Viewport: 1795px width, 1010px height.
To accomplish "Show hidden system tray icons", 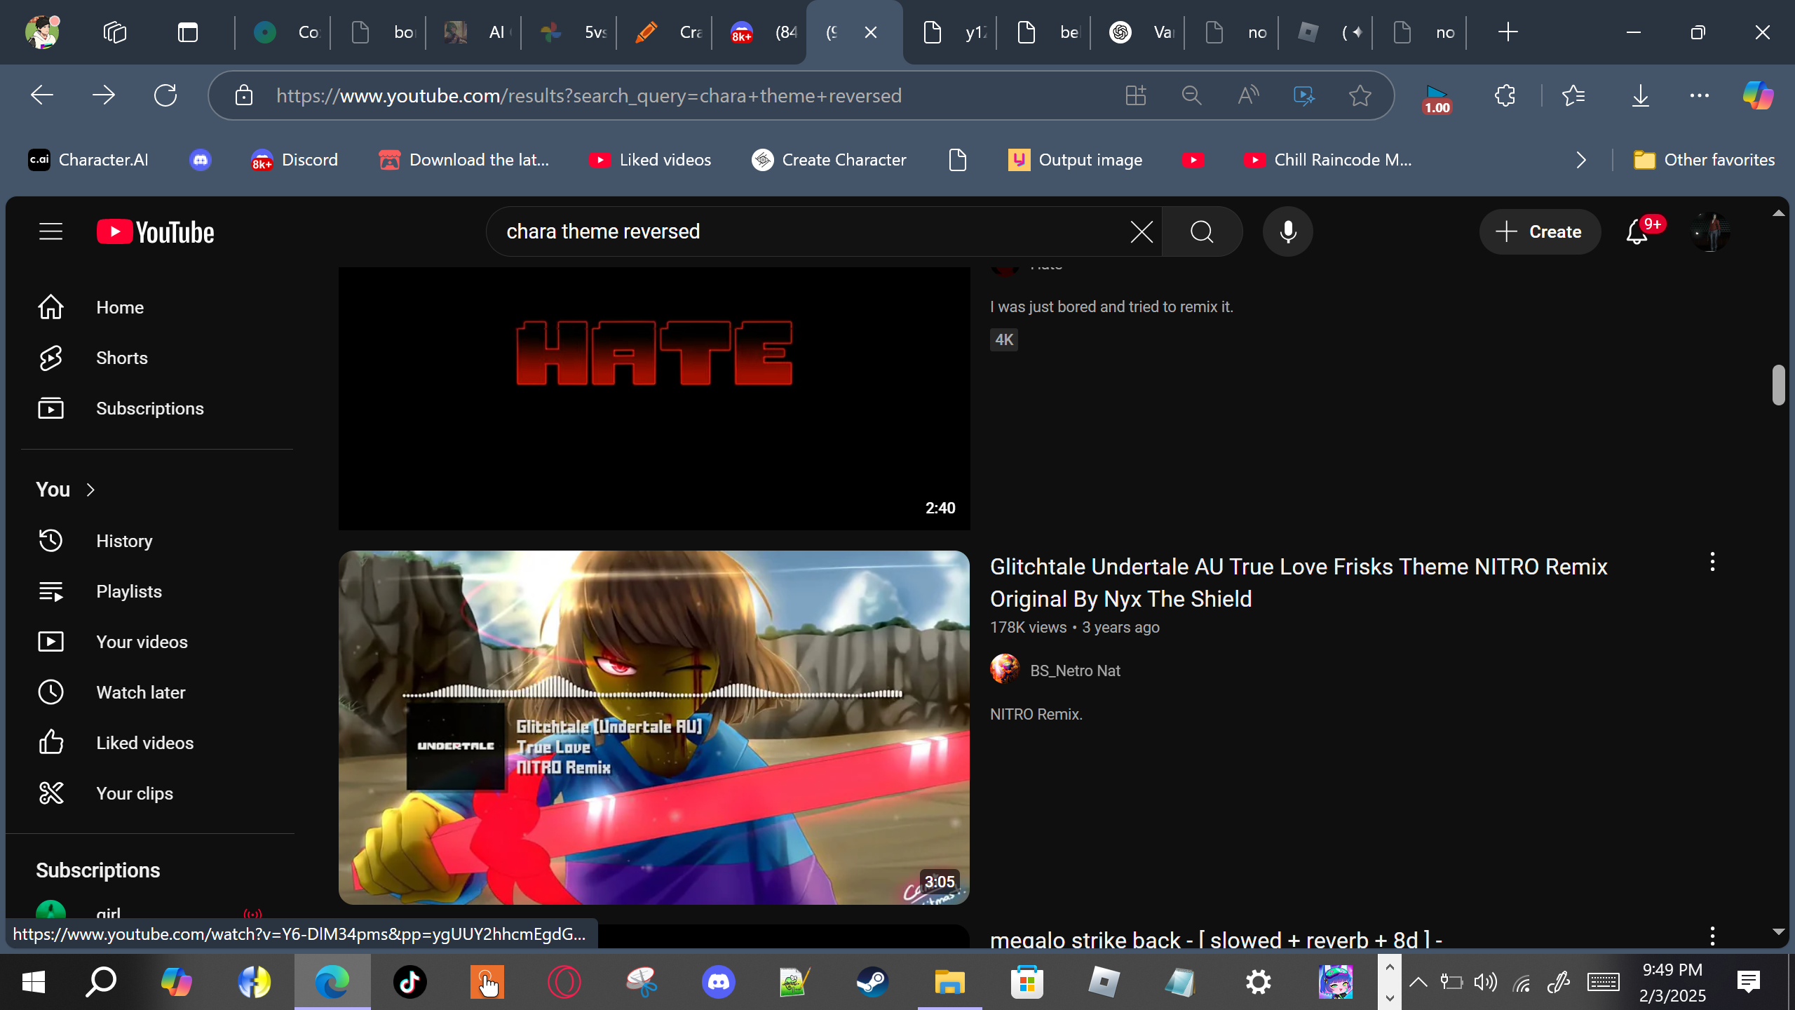I will (1418, 982).
